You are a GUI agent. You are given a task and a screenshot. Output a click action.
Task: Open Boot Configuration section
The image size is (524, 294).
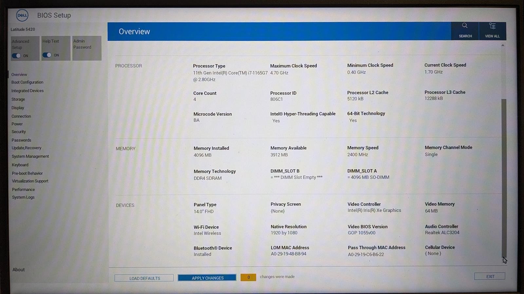tap(28, 82)
